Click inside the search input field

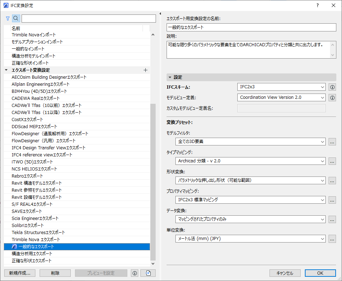88,18
